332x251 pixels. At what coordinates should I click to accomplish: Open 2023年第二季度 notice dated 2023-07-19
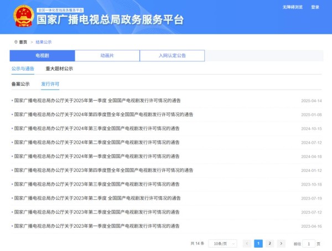pyautogui.click(x=97, y=198)
